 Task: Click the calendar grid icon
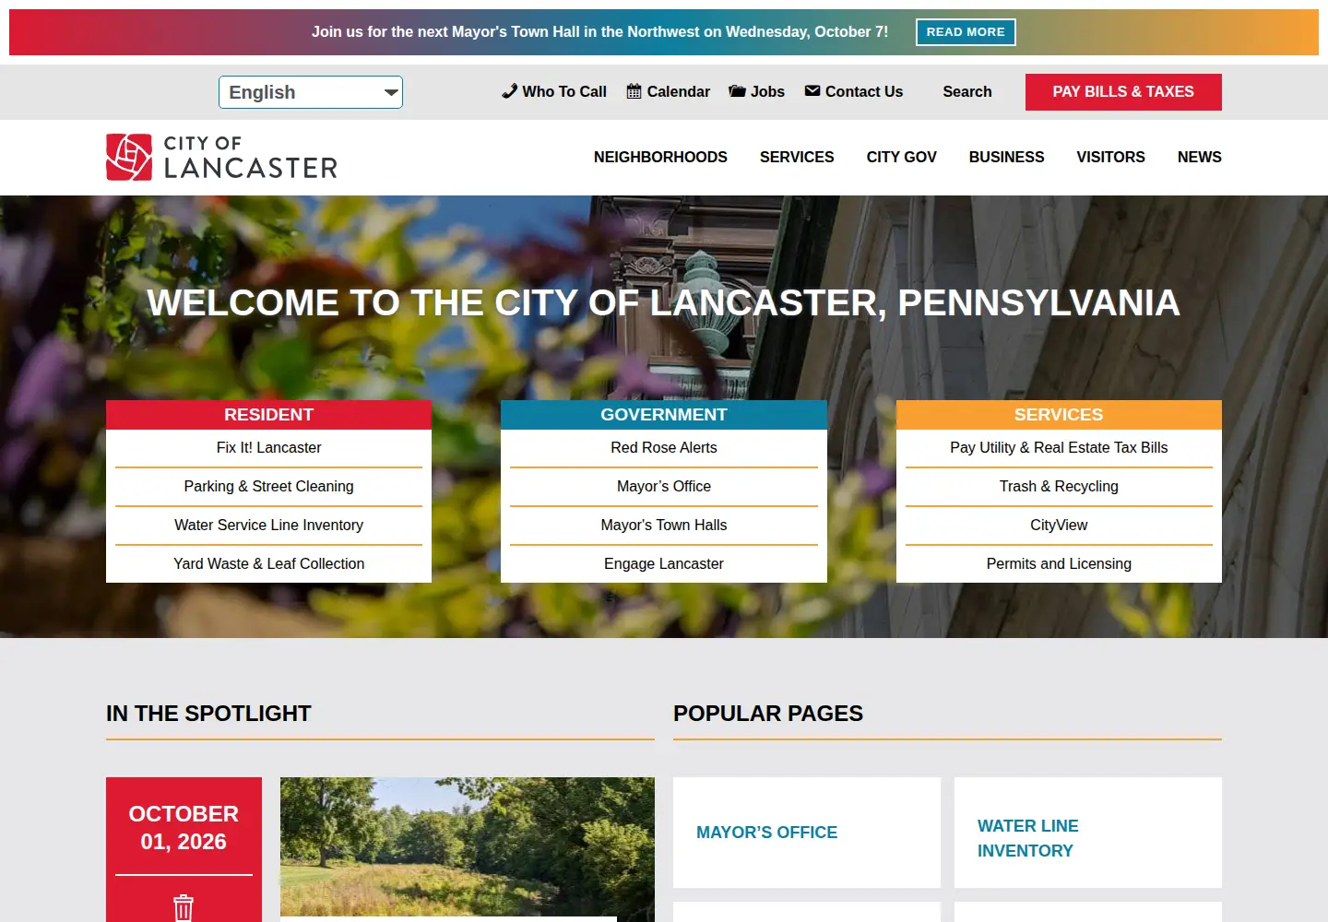tap(634, 91)
